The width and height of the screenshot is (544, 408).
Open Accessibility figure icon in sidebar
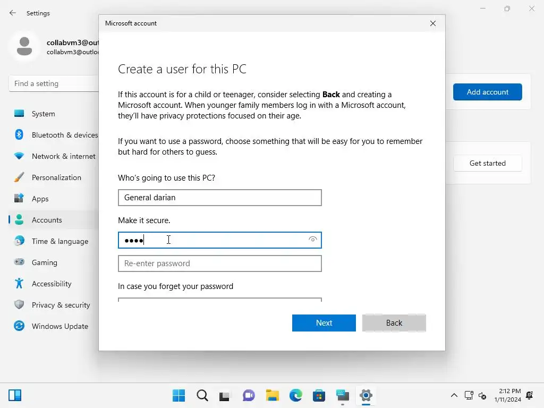[x=19, y=284]
